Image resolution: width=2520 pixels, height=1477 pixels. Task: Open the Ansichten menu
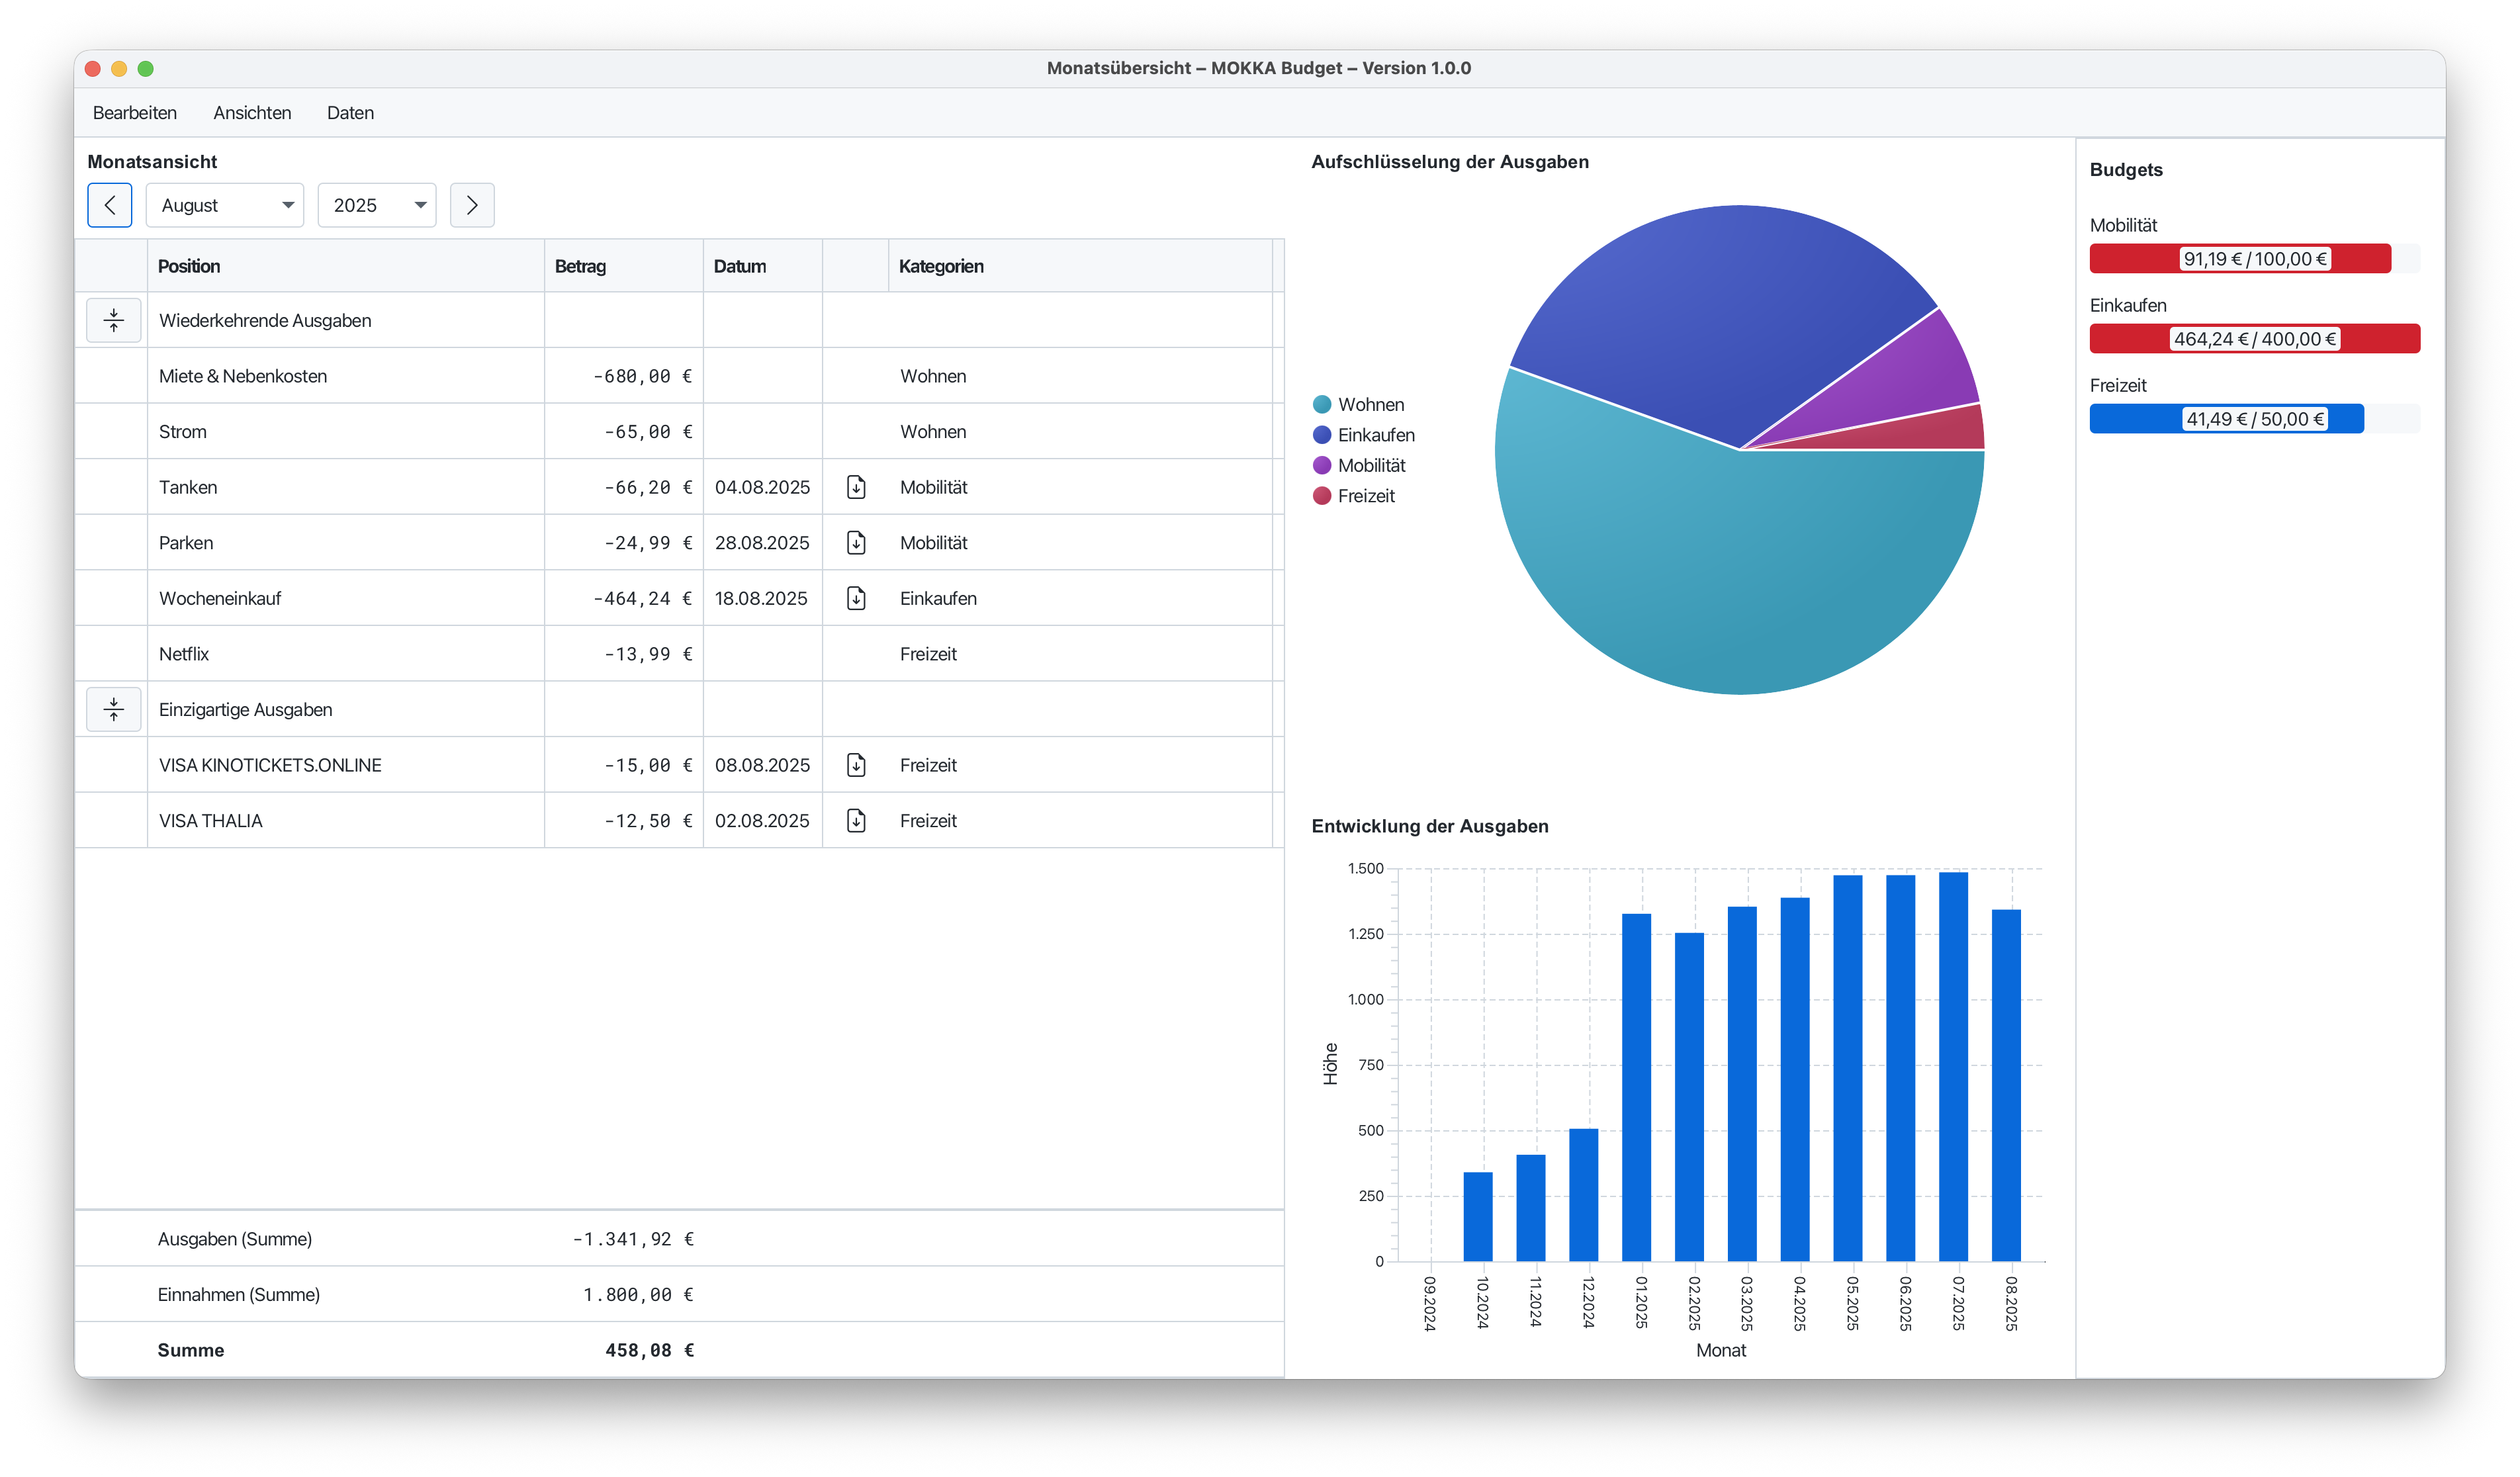(252, 113)
